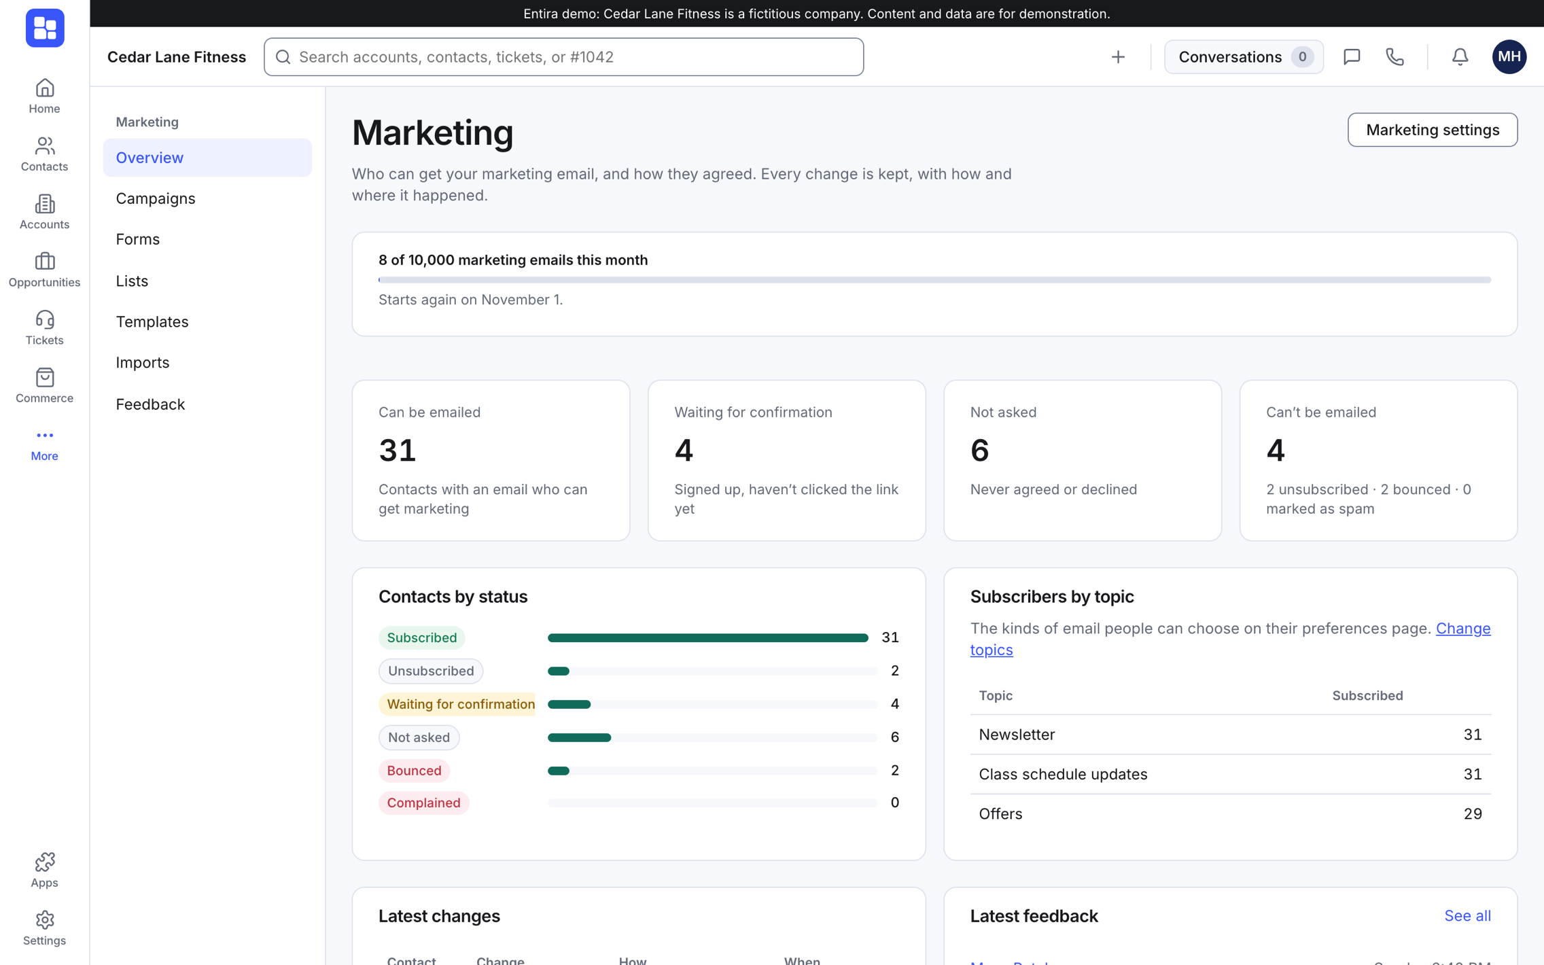Viewport: 1544px width, 965px height.
Task: Click Starts again on November 1 text
Action: coord(470,300)
